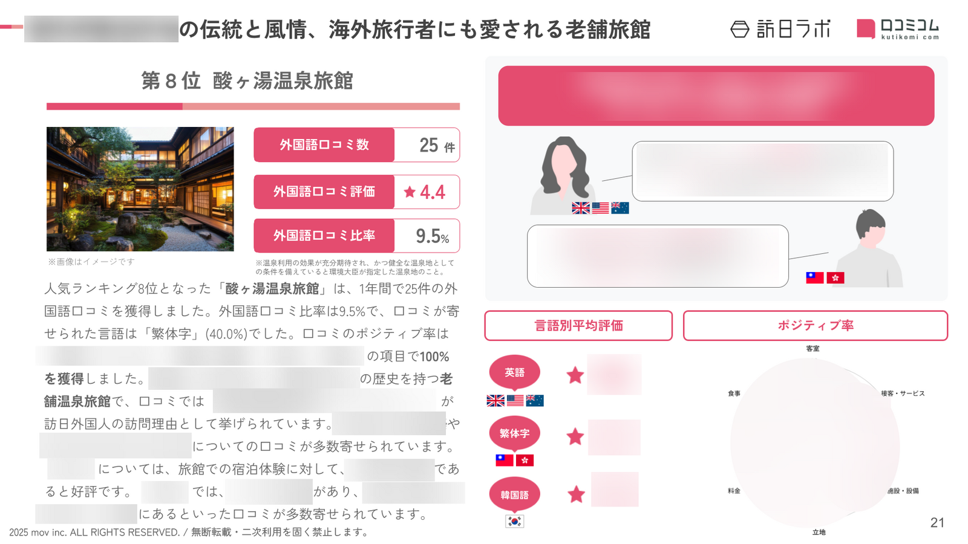Click the 言語別平均評価 header
The height and width of the screenshot is (544, 968).
pos(578,326)
